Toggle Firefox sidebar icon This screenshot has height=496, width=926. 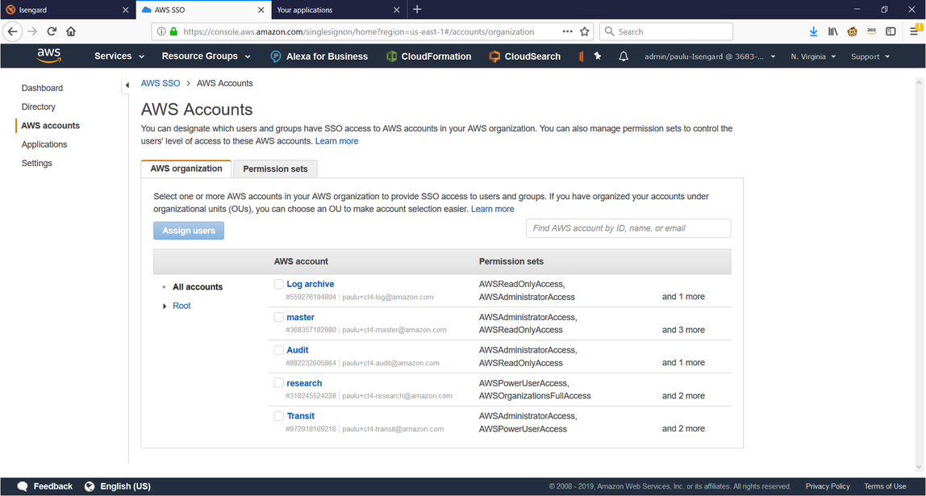pyautogui.click(x=891, y=32)
